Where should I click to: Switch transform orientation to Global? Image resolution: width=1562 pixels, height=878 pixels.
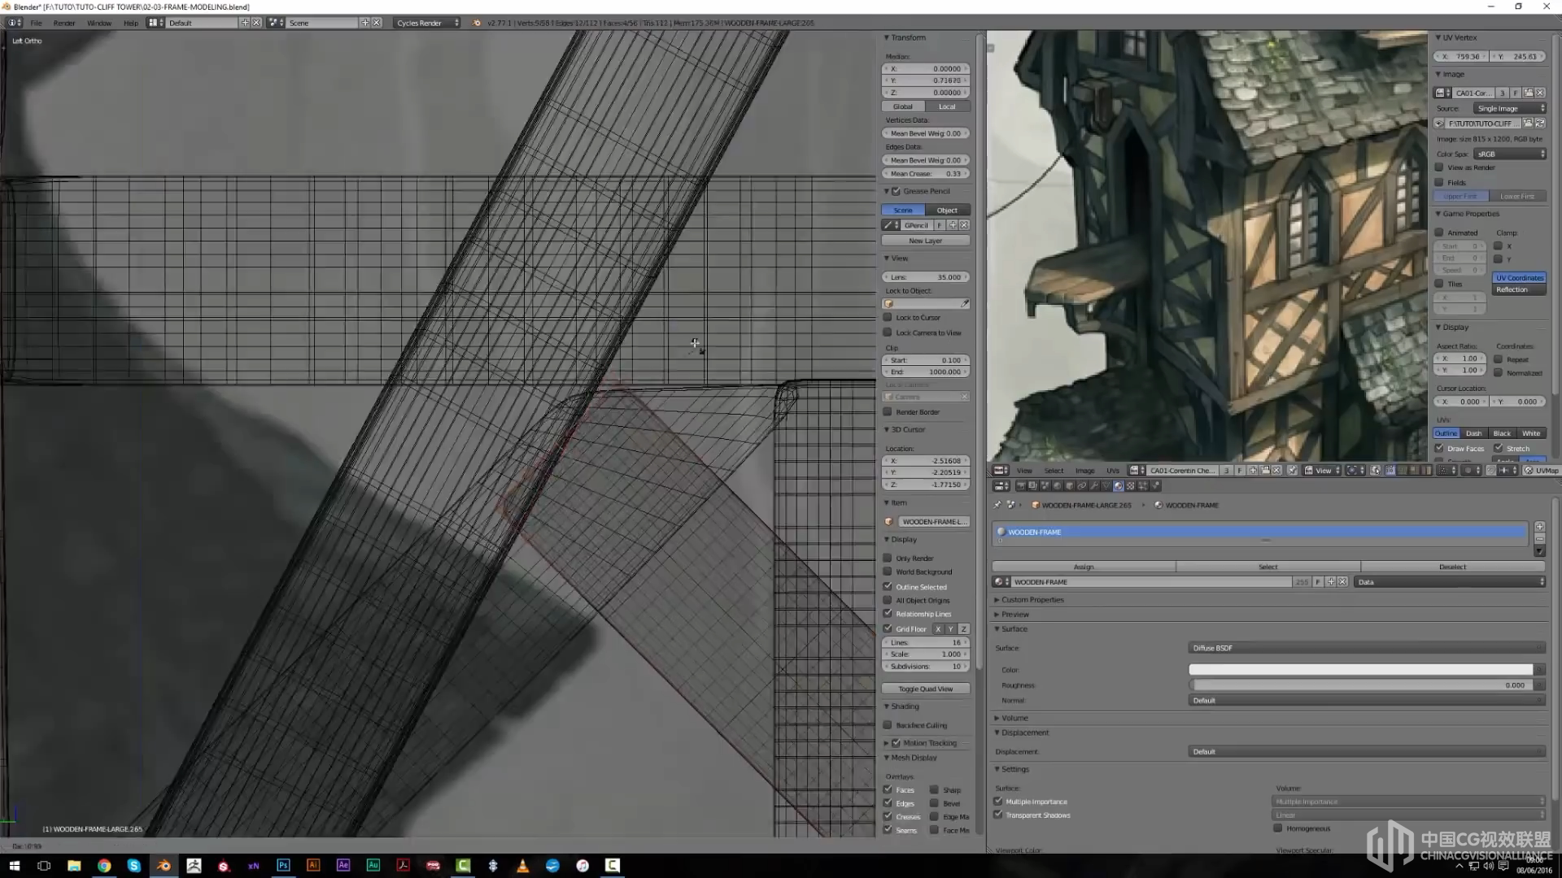(x=903, y=106)
